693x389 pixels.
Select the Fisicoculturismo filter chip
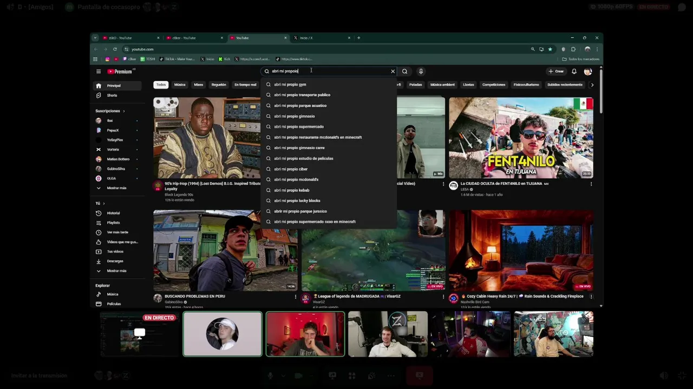pyautogui.click(x=526, y=85)
